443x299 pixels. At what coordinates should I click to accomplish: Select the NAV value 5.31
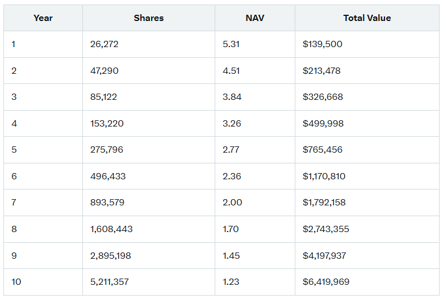pos(231,44)
